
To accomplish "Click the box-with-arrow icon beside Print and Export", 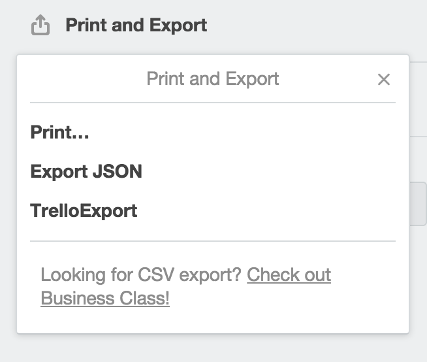I will [x=40, y=25].
